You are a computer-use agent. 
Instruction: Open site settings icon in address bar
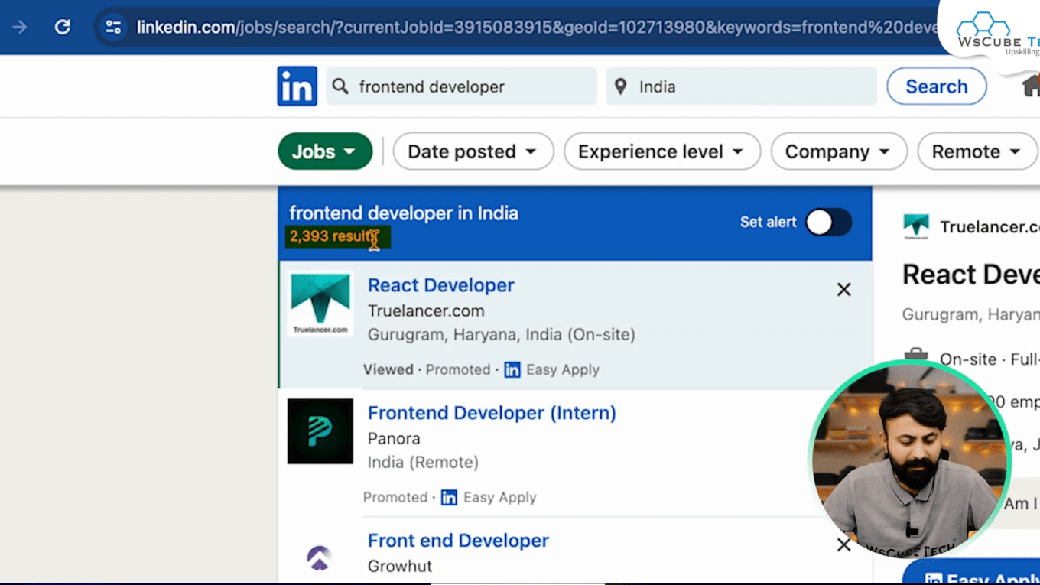click(113, 28)
